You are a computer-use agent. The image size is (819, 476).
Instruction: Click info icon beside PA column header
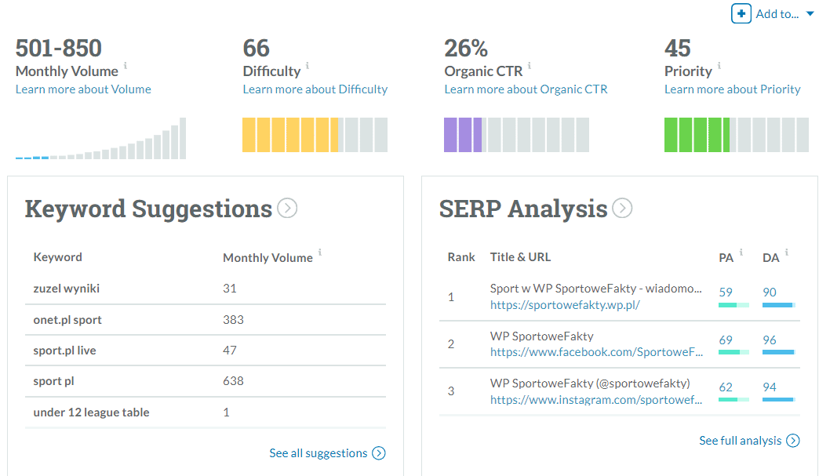click(x=741, y=252)
